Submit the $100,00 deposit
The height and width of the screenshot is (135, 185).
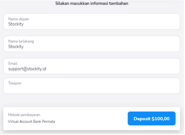pyautogui.click(x=152, y=119)
